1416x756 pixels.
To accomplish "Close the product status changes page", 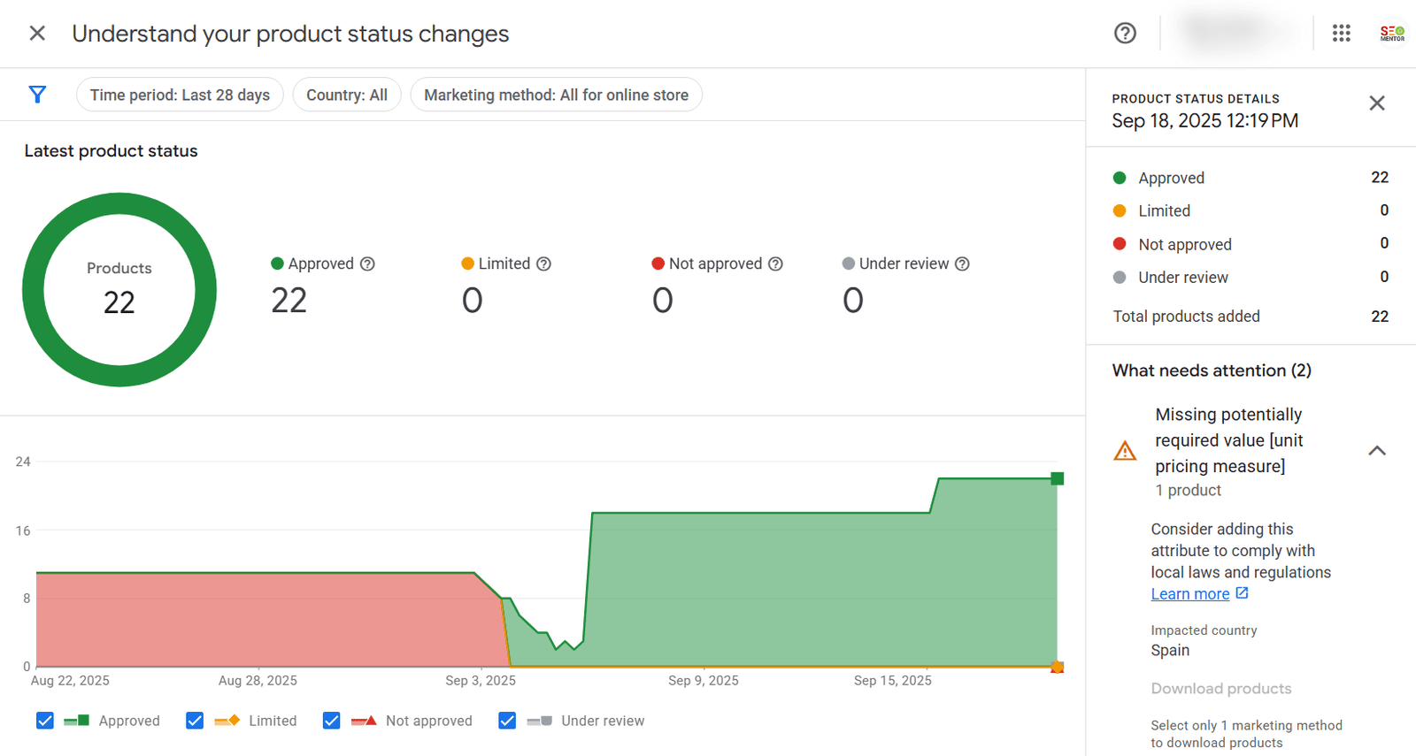I will click(37, 34).
